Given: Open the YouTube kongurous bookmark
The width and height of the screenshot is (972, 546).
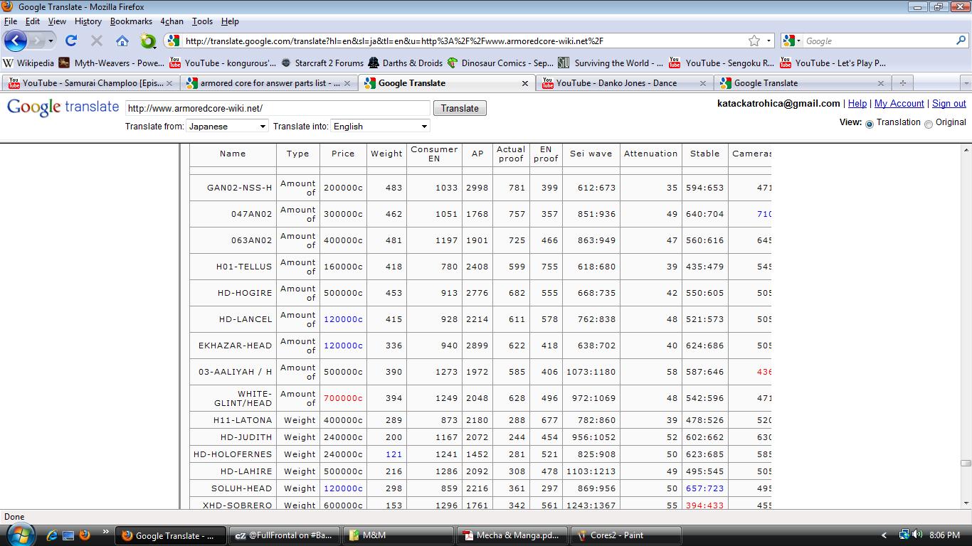Looking at the screenshot, I should 223,63.
